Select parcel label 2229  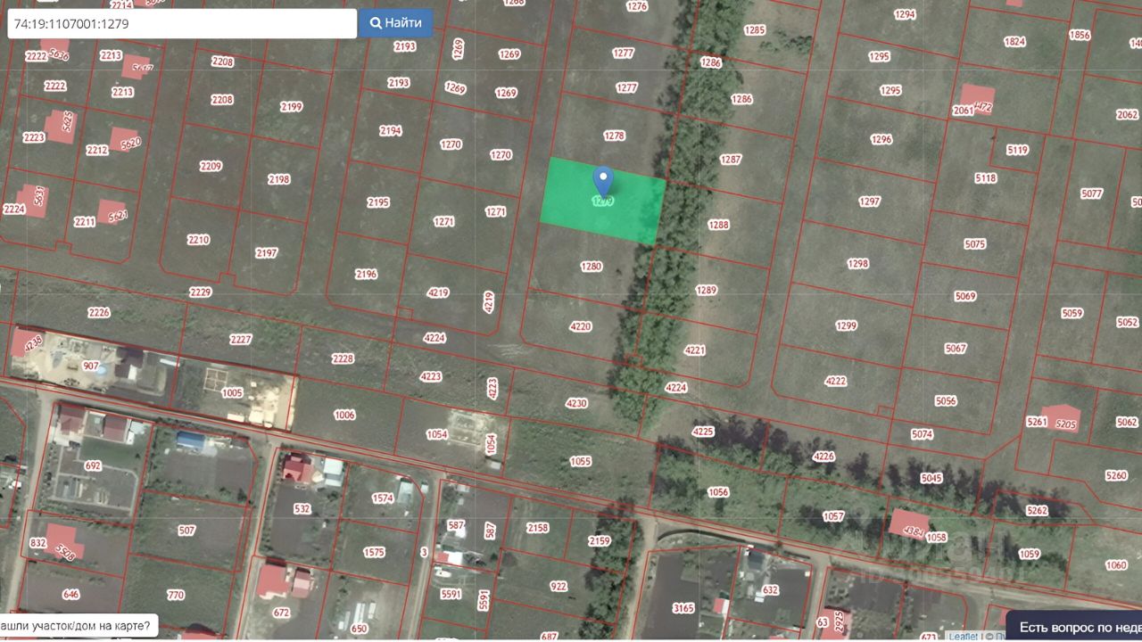click(x=201, y=292)
